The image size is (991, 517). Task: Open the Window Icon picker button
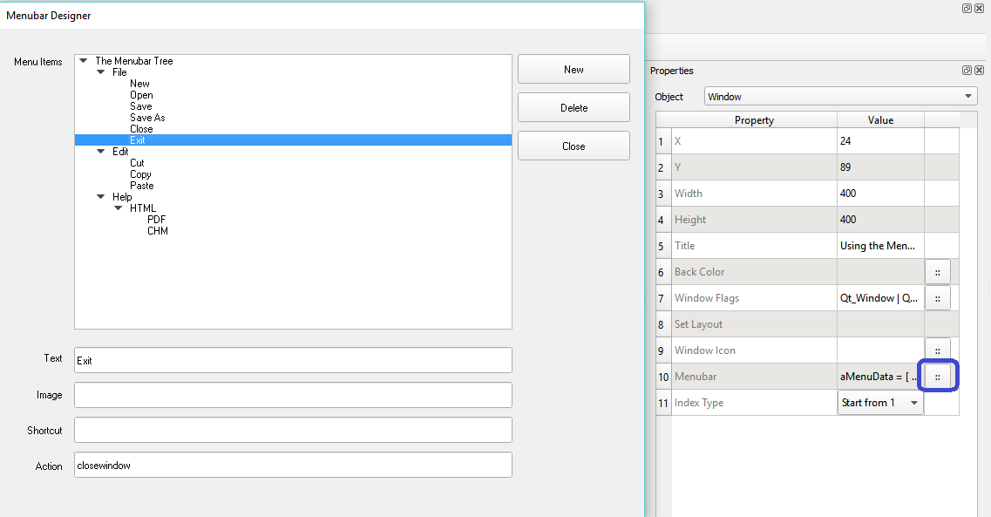[937, 350]
